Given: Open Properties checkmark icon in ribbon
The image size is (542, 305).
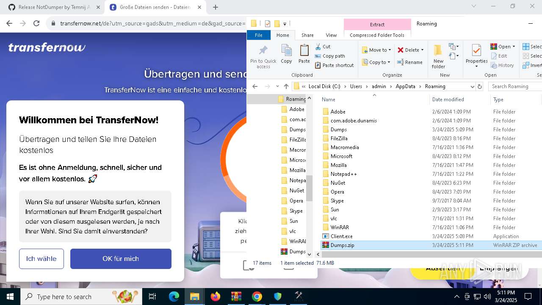Looking at the screenshot, I should coord(476,50).
